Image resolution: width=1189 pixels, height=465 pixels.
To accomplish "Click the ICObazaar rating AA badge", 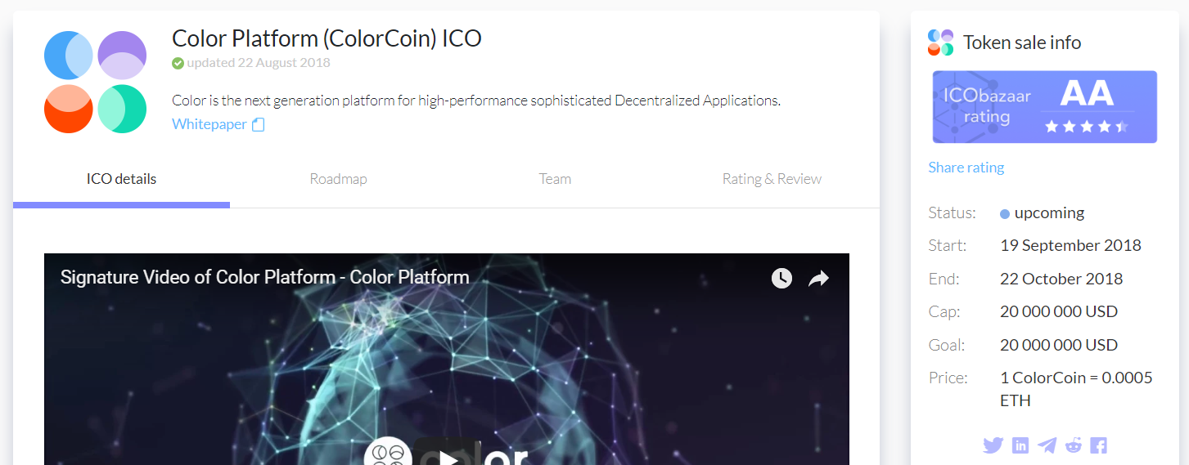I will point(1045,107).
